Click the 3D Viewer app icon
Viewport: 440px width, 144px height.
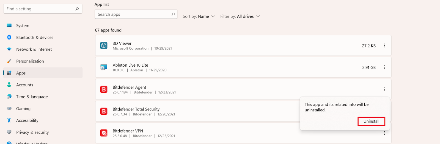coord(104,46)
